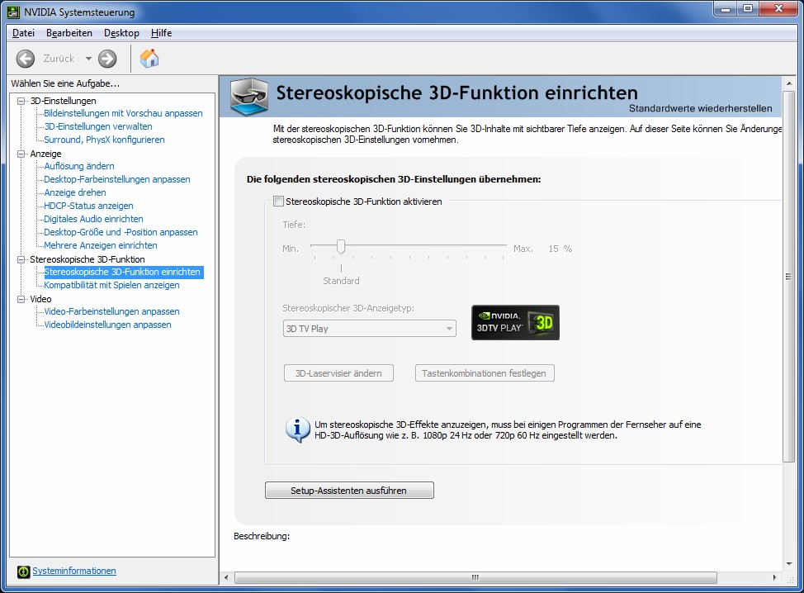Select HDCP-Status anzeigen

pos(88,206)
